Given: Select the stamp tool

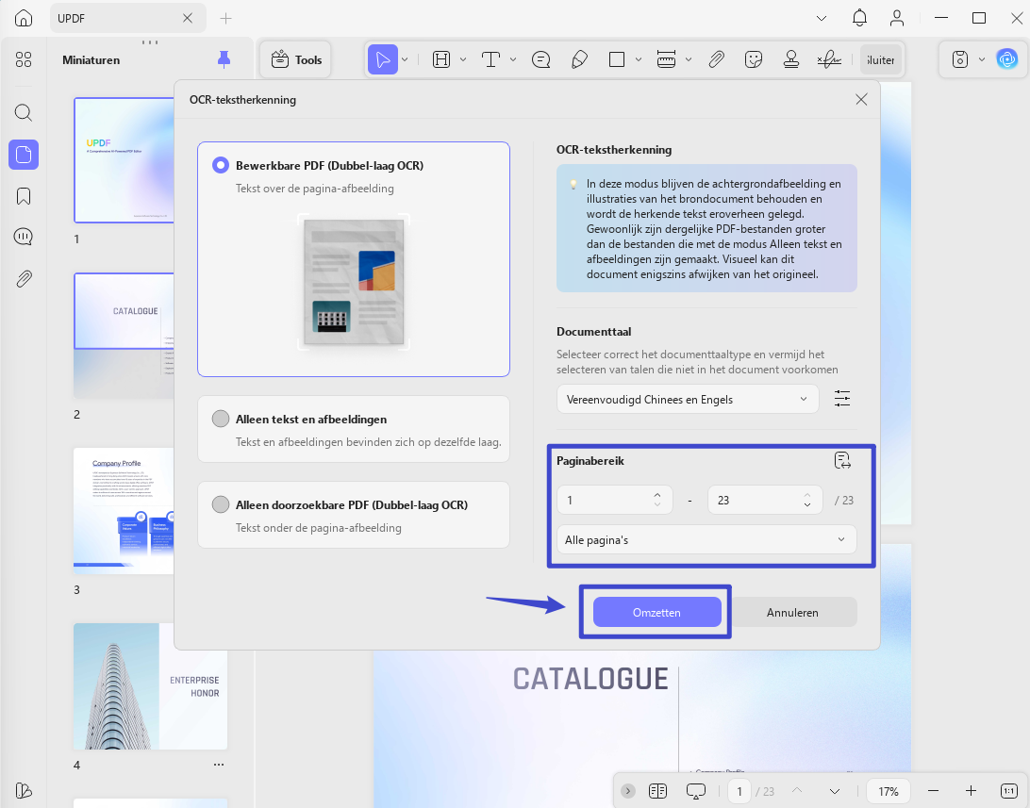Looking at the screenshot, I should [791, 59].
